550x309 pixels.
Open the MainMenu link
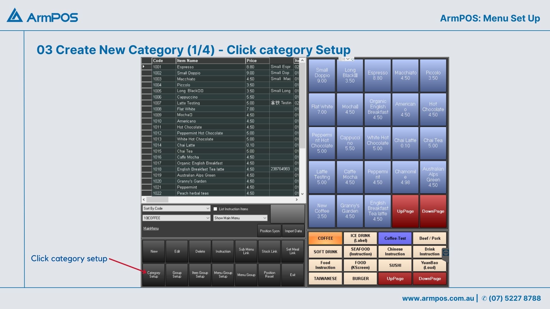coord(151,228)
